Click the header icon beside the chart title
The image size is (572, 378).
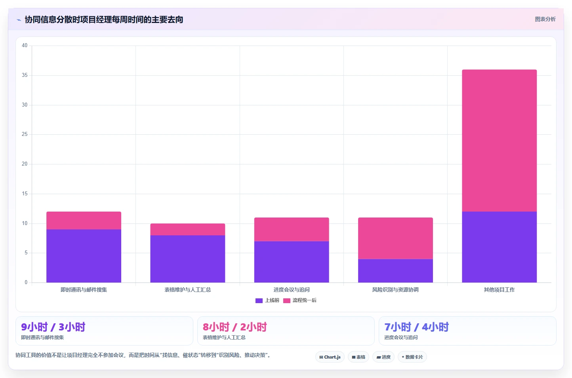tap(19, 20)
